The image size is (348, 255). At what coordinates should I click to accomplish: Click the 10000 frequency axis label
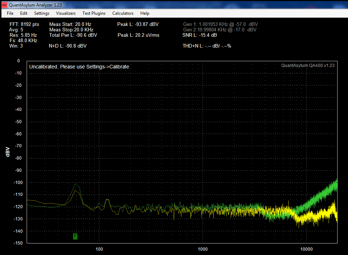[307, 249]
